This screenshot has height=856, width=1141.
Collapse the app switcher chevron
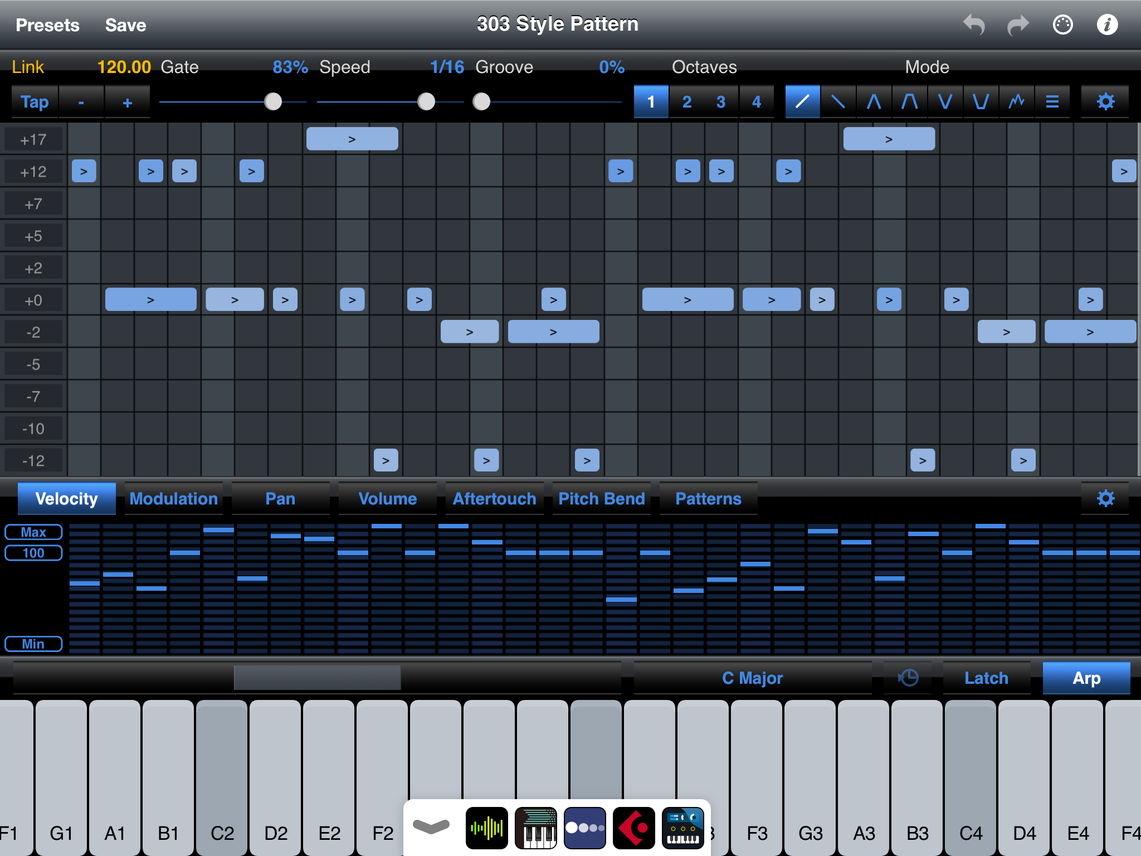coord(431,828)
